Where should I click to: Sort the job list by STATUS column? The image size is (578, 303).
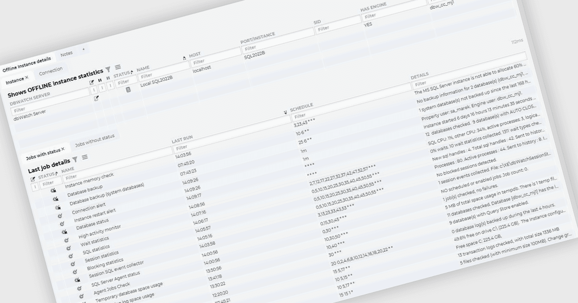coord(47,176)
